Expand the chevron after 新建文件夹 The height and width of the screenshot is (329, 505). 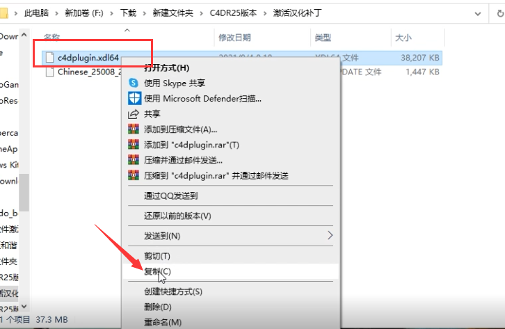pos(201,13)
